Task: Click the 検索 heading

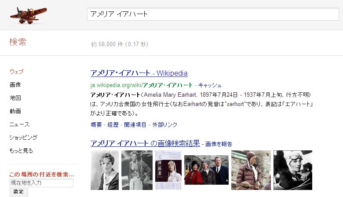Action: tap(18, 42)
